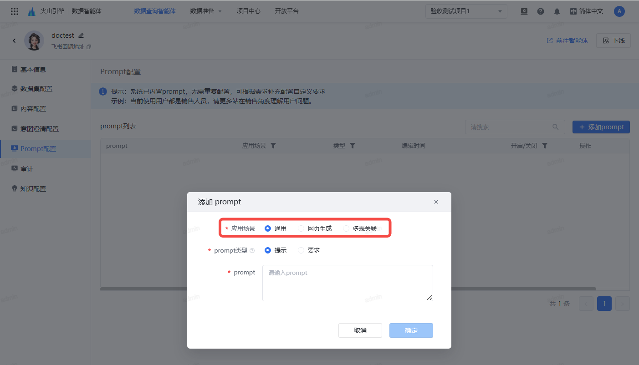Select 多表关联 application scenario

point(360,228)
